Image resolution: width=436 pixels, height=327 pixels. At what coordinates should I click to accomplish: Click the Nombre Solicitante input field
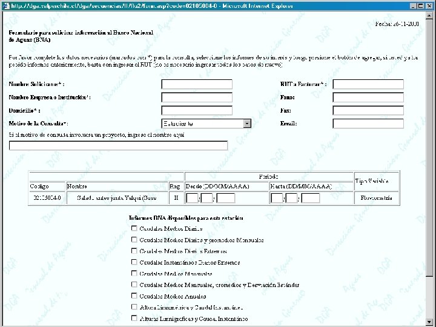pyautogui.click(x=197, y=84)
